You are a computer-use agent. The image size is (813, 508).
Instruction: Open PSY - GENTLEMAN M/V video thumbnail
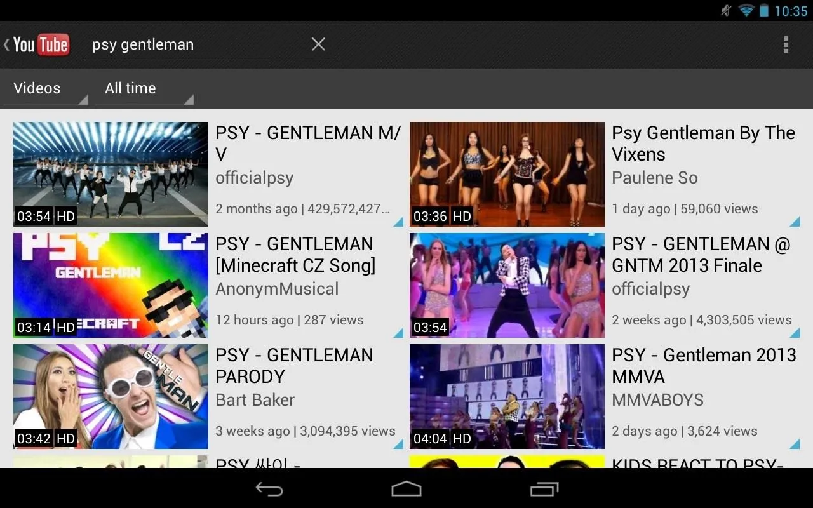[111, 174]
